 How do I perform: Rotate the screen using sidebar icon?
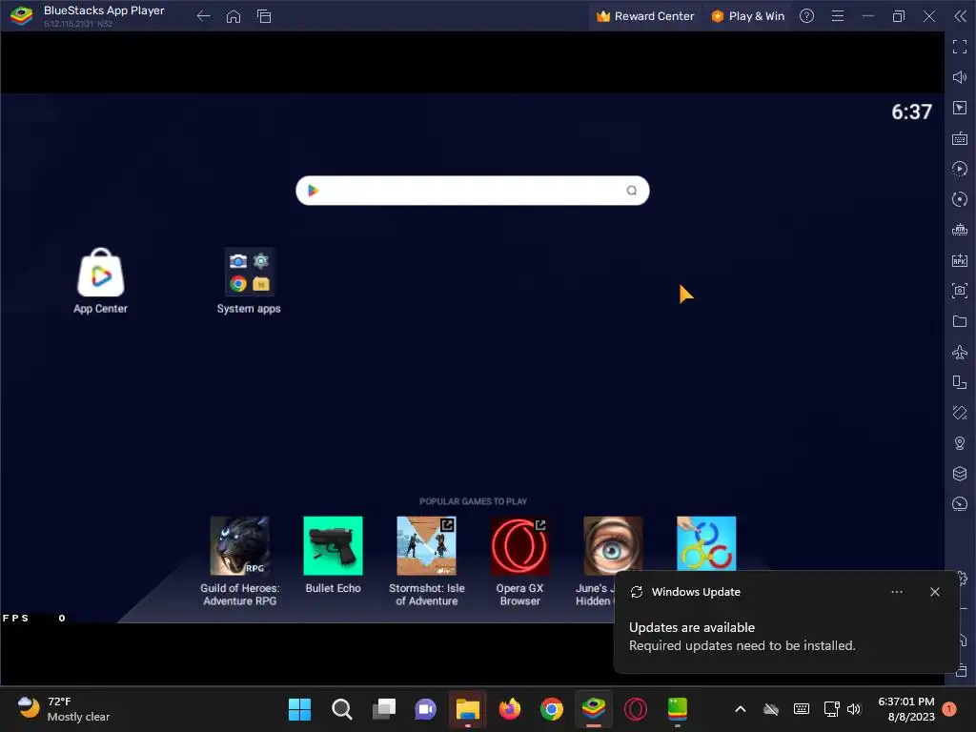pyautogui.click(x=960, y=413)
